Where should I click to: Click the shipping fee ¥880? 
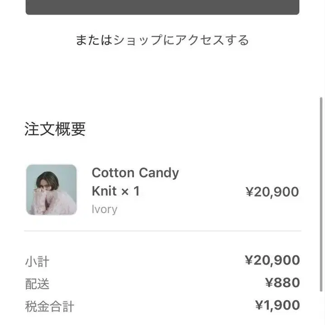coord(282,283)
